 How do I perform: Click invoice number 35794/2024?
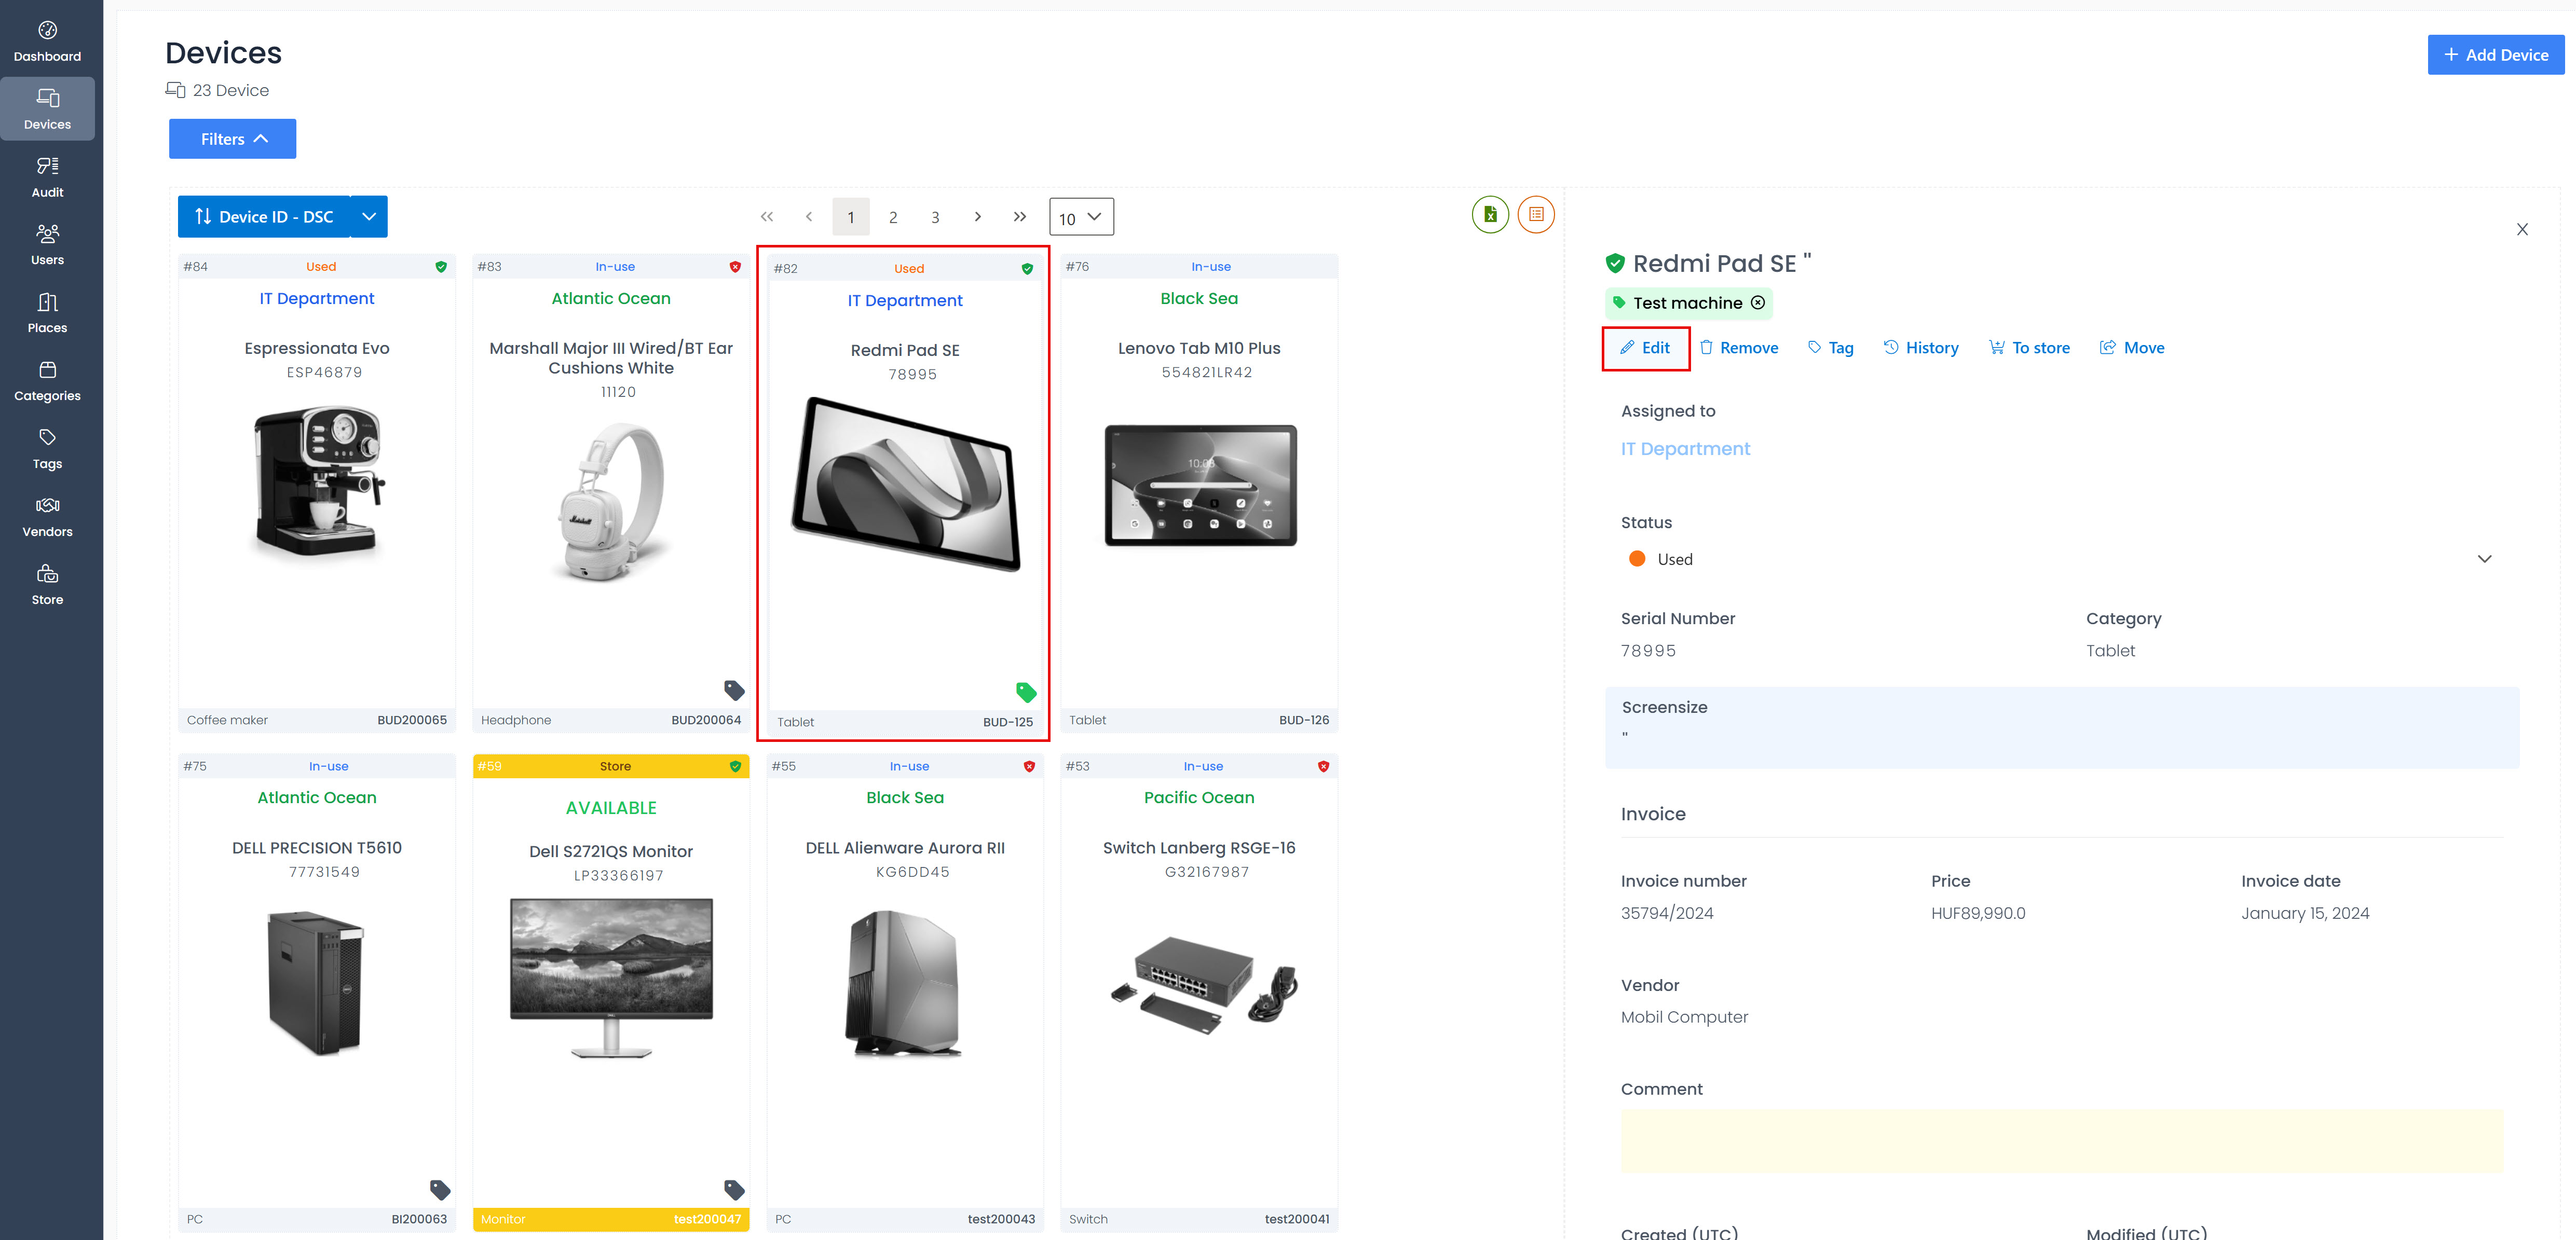pos(1667,912)
